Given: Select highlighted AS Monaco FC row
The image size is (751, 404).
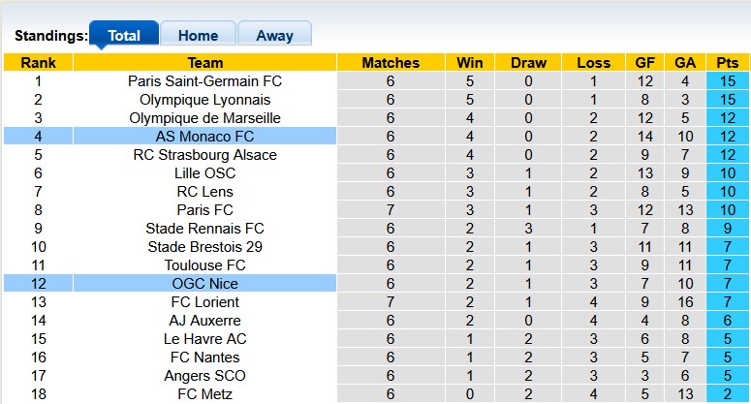Looking at the screenshot, I should (204, 137).
